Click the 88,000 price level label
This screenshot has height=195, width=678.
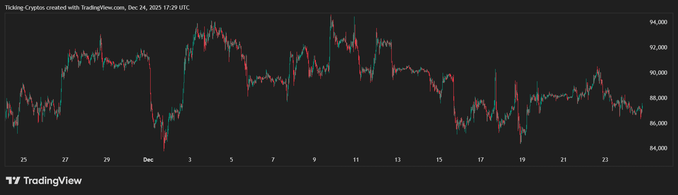(658, 98)
